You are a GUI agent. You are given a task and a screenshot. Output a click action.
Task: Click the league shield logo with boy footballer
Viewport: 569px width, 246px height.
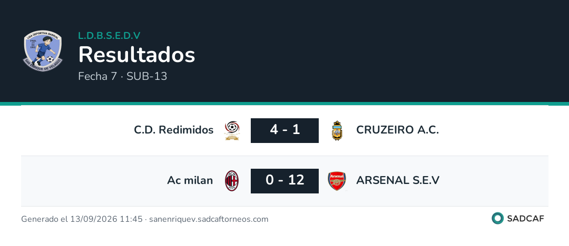pyautogui.click(x=43, y=50)
